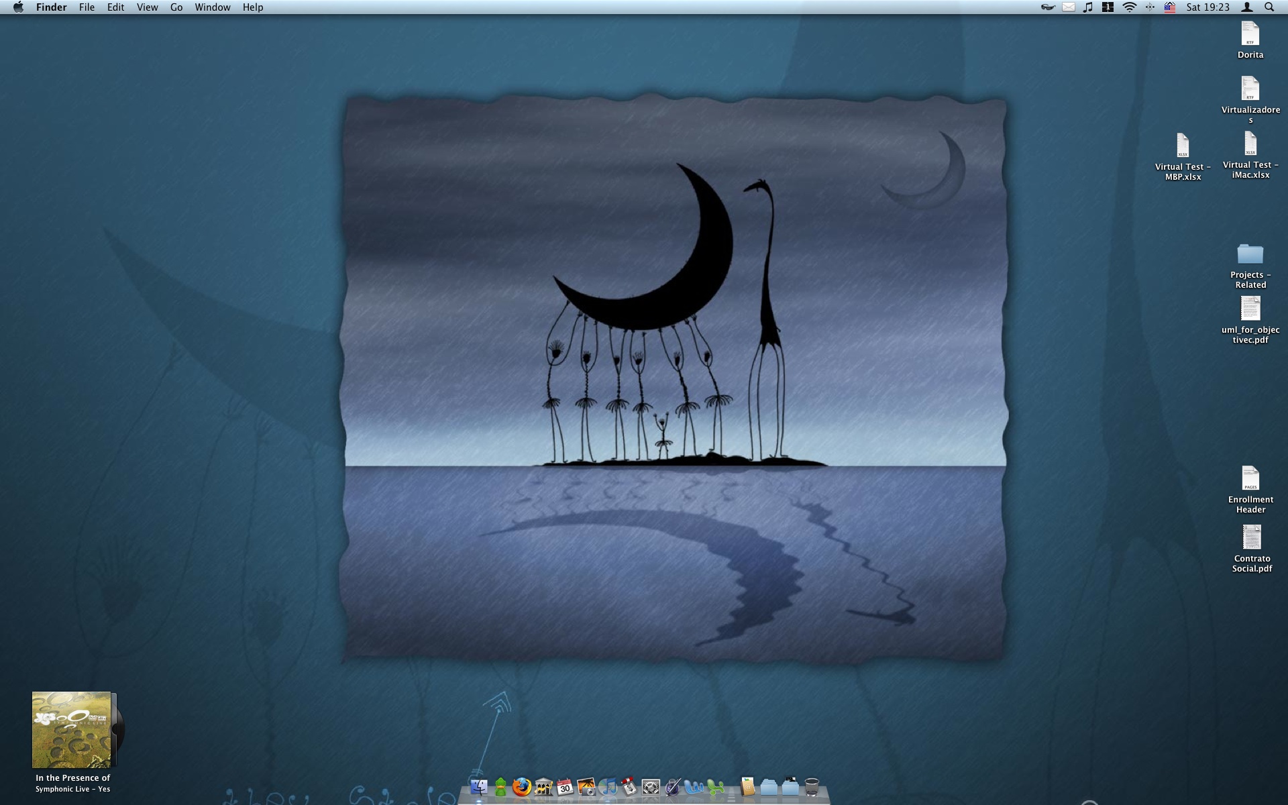Image resolution: width=1288 pixels, height=805 pixels.
Task: Open System Preferences from the Dock
Action: coord(651,786)
